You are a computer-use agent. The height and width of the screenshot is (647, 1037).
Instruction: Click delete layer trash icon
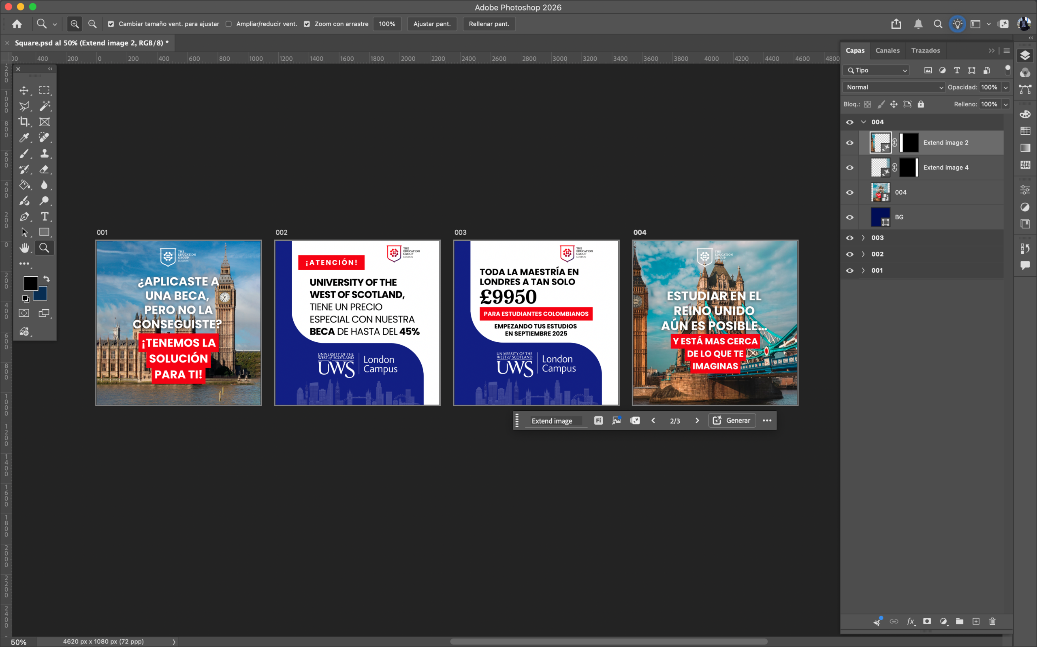[x=992, y=622]
